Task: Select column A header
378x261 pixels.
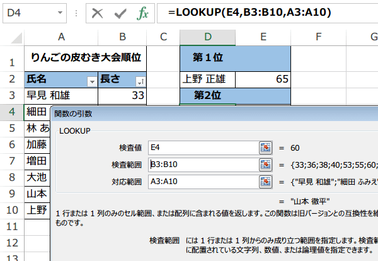Action: click(61, 37)
